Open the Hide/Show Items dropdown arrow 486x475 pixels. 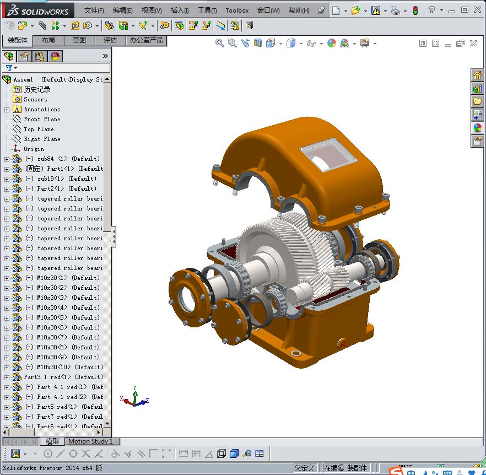321,44
